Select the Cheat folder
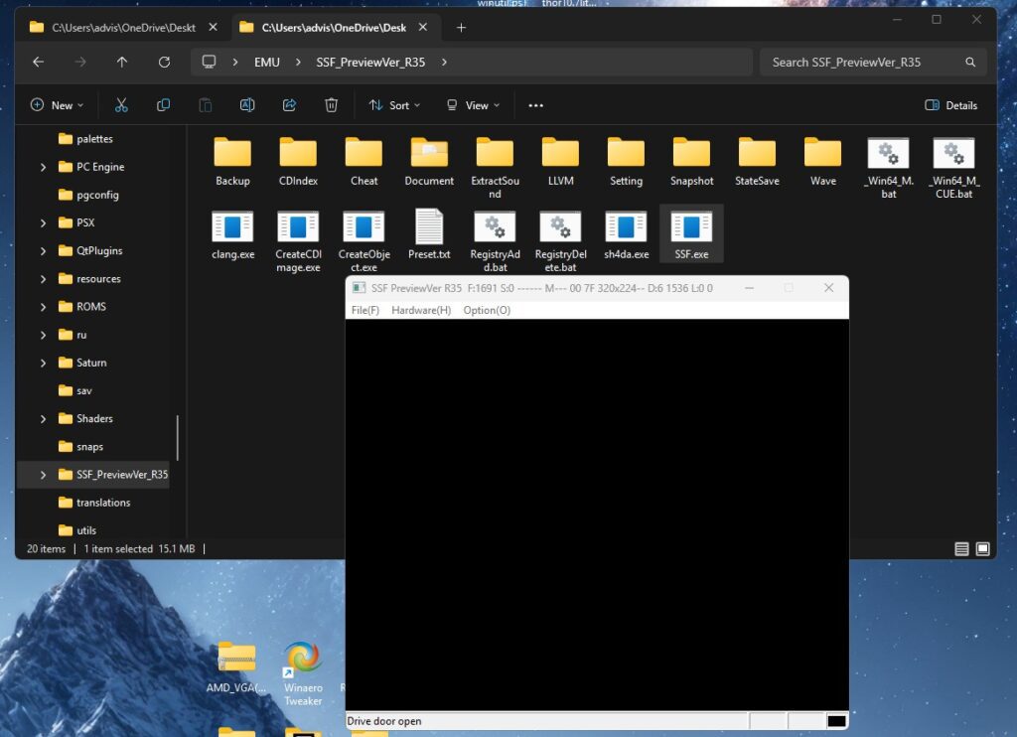Screen dimensions: 1017x737 (x=363, y=161)
